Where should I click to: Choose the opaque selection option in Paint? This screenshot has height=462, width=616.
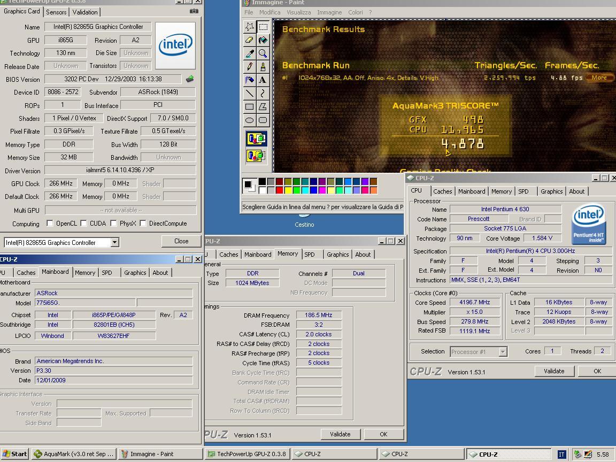256,138
